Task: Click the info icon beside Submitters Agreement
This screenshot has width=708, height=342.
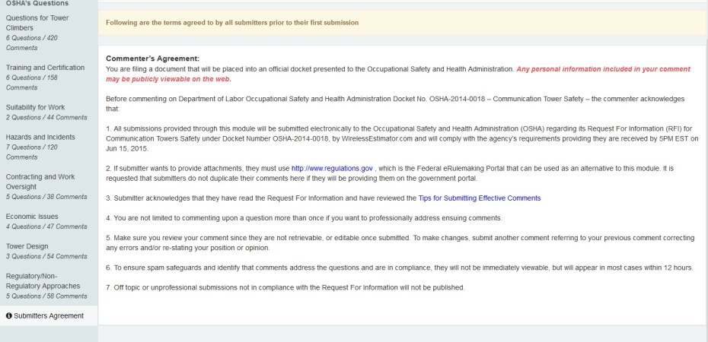Action: (8, 315)
